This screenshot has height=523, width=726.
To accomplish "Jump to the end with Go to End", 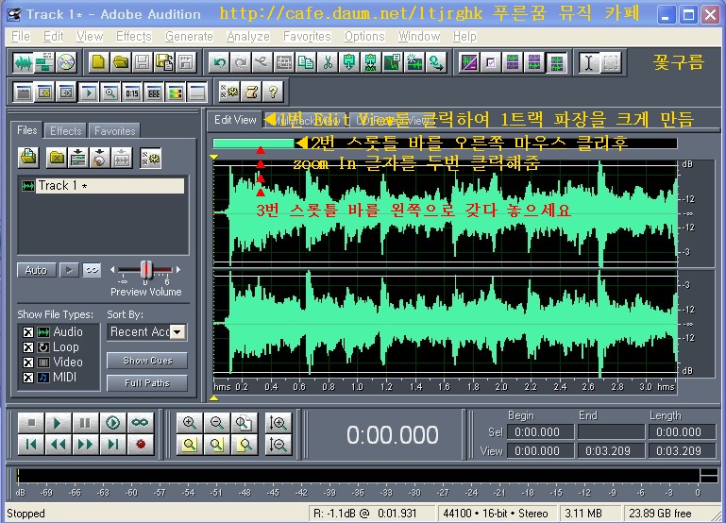I will tap(113, 445).
